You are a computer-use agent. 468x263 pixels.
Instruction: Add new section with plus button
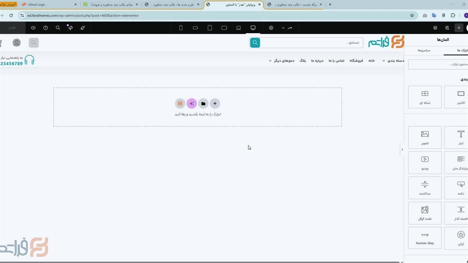[x=215, y=104]
